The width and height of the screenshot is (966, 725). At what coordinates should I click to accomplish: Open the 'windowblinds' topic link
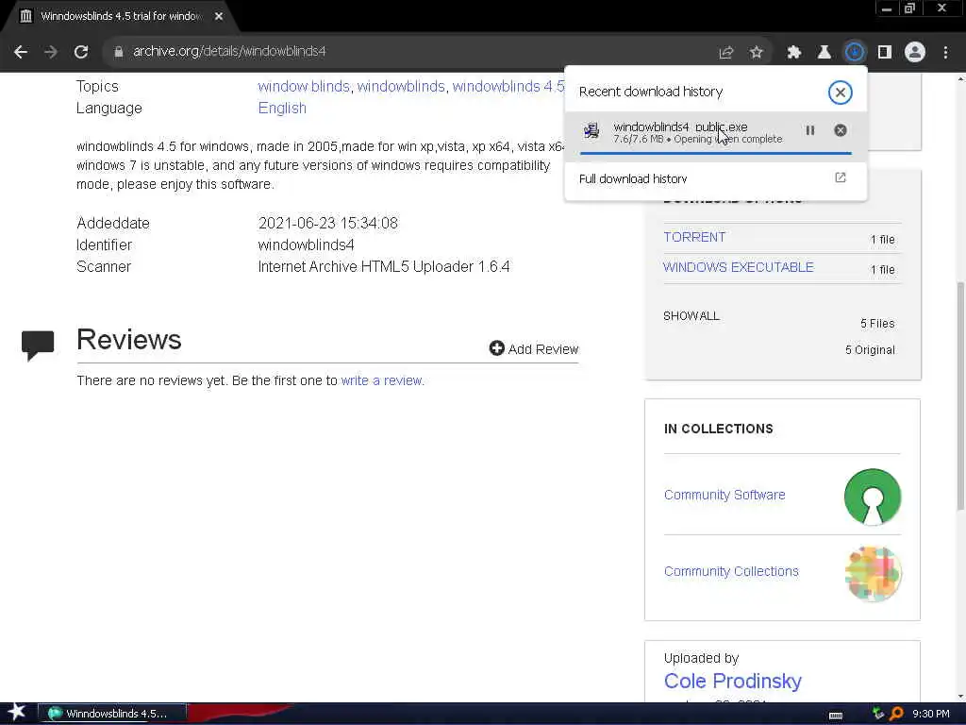pyautogui.click(x=401, y=86)
